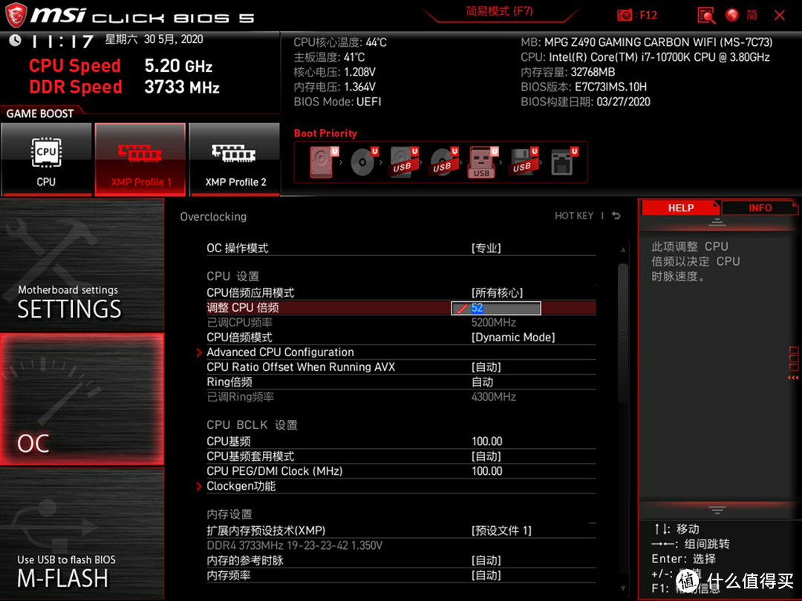
Task: Select USB key boot device icon
Action: pos(483,162)
